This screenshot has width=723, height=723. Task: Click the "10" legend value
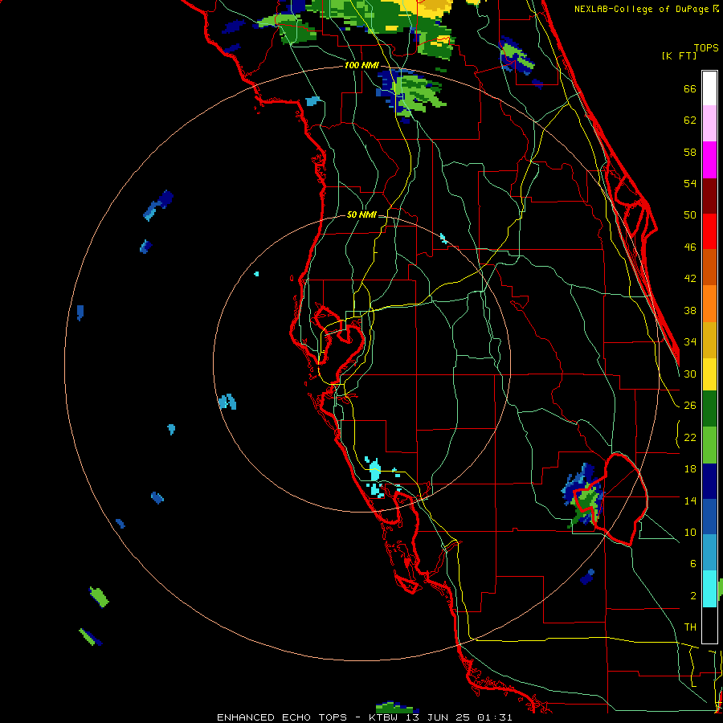[x=690, y=532]
